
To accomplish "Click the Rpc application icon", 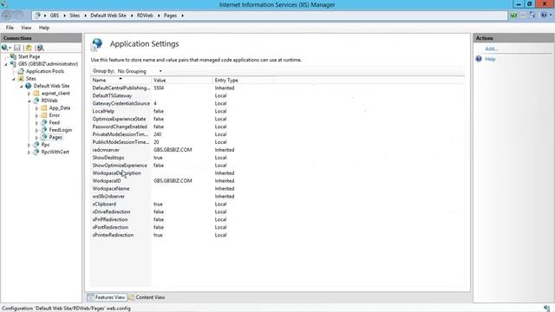I will pyautogui.click(x=36, y=145).
